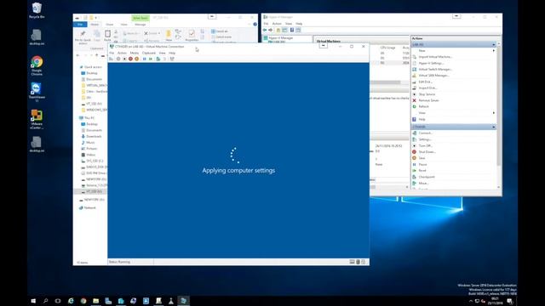Expand New submenu in Actions pane
The image size is (545, 306).
(454, 51)
